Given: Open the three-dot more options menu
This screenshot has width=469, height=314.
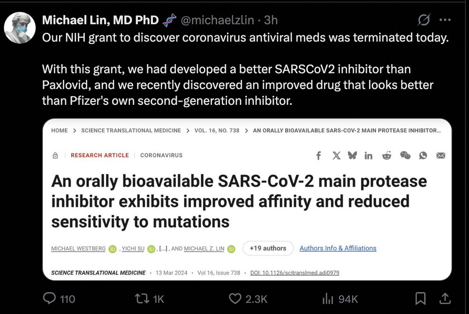Looking at the screenshot, I should coord(445,20).
